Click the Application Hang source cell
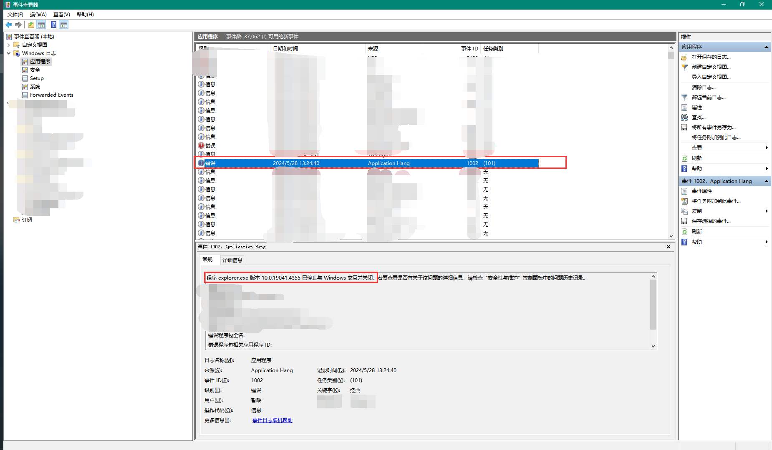772x450 pixels. coord(389,163)
